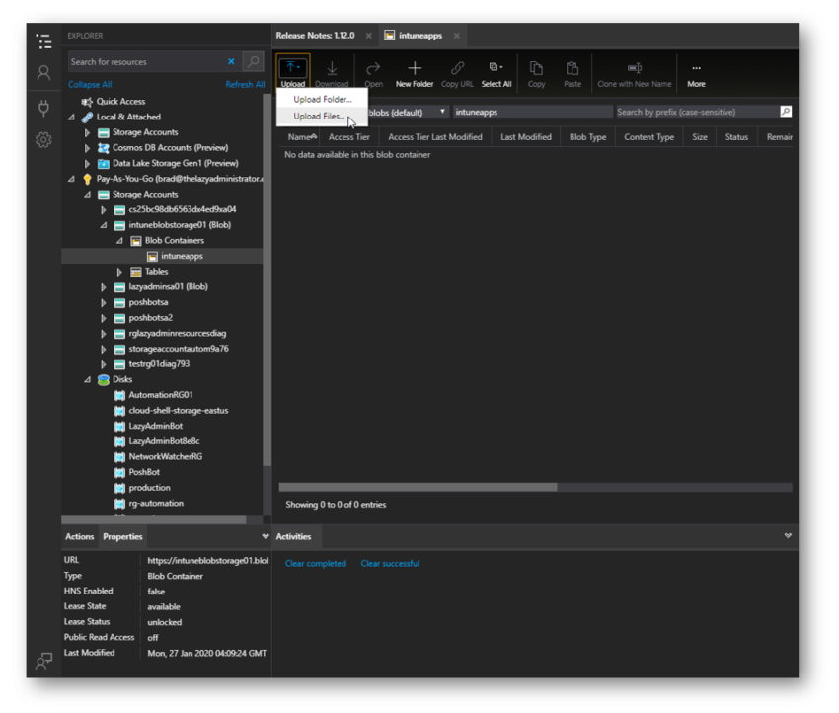Switch to the intuneapps tab
This screenshot has height=713, width=839.
(x=420, y=36)
